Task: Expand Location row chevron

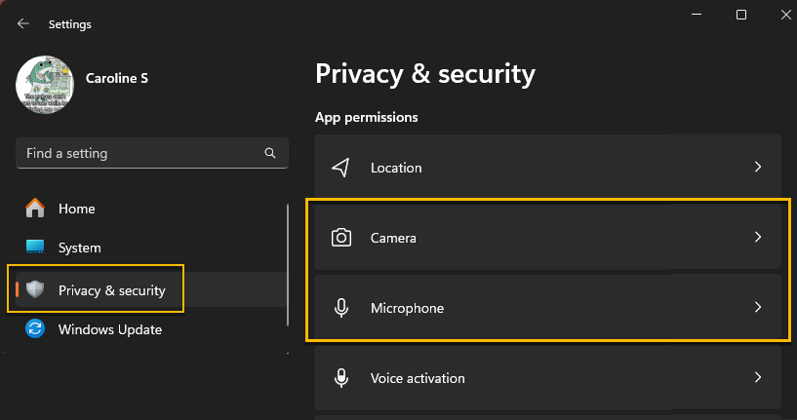Action: [x=758, y=167]
